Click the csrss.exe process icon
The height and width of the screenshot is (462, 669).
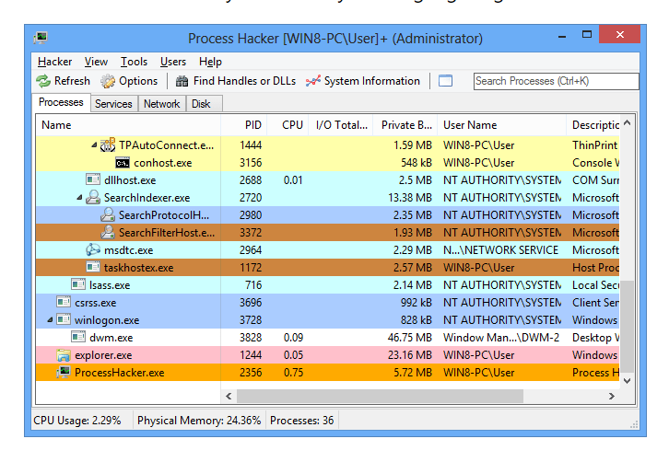click(64, 302)
